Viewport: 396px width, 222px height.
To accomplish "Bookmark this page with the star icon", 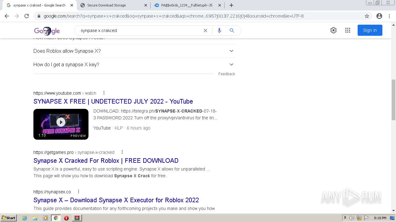I will pyautogui.click(x=367, y=16).
